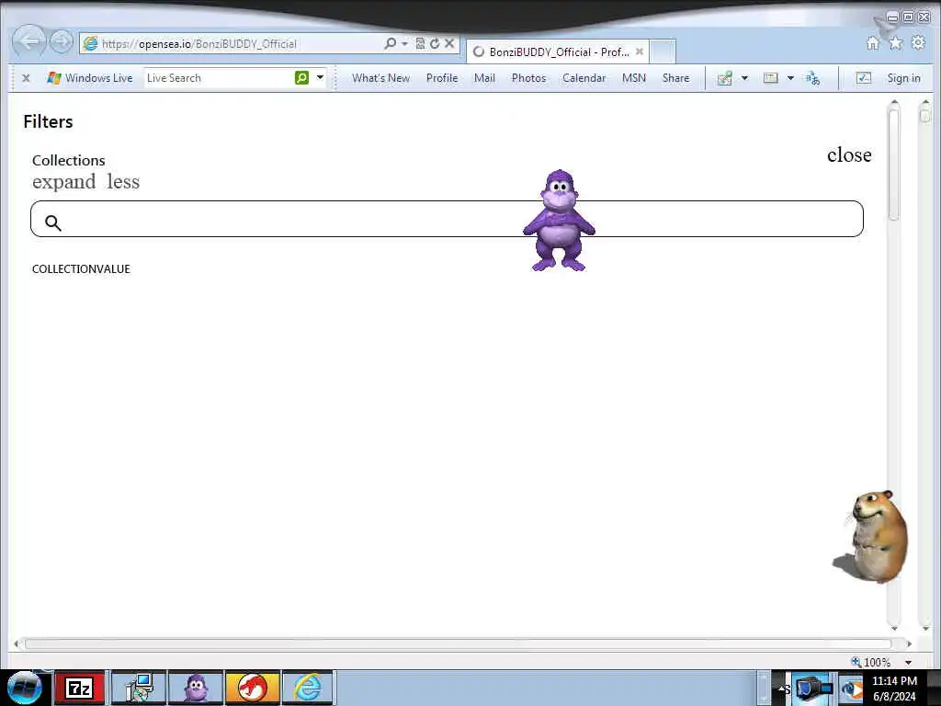
Task: Click the card-shaped toolbar icon before the translate icon
Action: tap(771, 78)
